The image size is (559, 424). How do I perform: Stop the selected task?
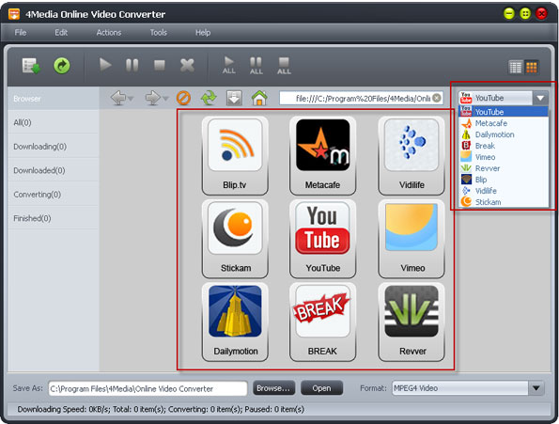[160, 65]
